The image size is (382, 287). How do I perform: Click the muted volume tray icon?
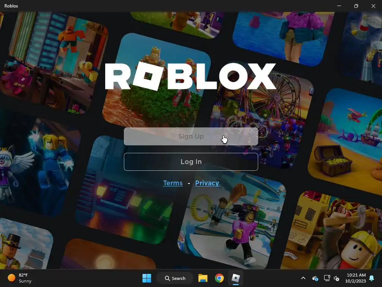point(336,278)
